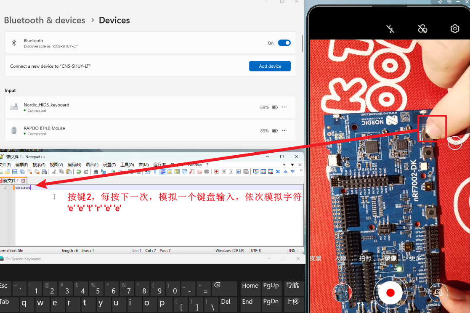This screenshot has width=470, height=313.
Task: Click the Cut scissors icon in Notepad++
Action: tap(54, 172)
